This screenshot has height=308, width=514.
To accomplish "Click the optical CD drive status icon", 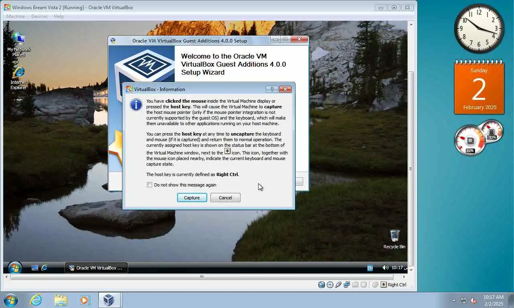I will (x=330, y=285).
